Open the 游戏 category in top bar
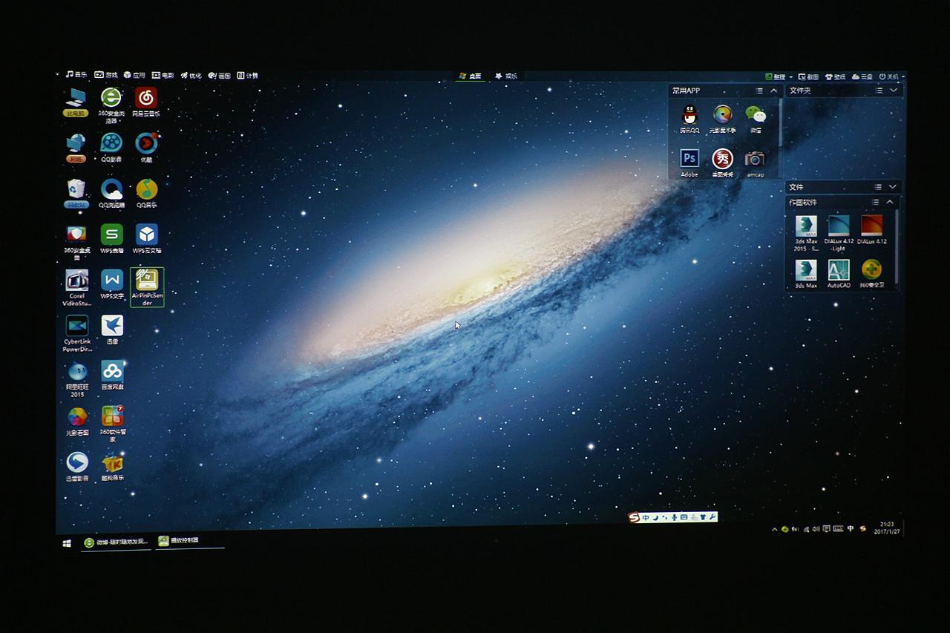950x633 pixels. (106, 75)
